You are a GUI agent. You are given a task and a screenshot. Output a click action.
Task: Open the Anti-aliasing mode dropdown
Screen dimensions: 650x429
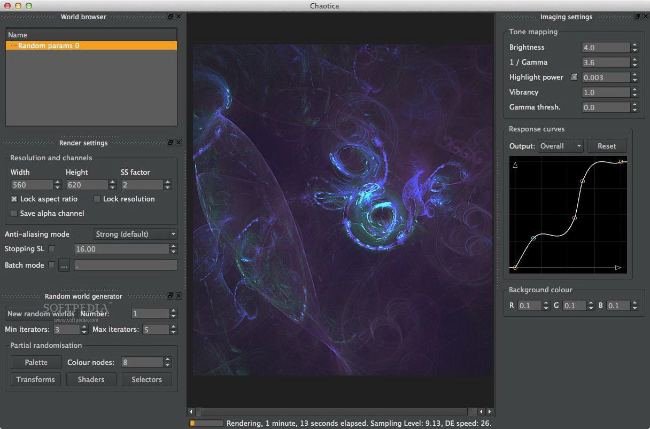(x=135, y=234)
